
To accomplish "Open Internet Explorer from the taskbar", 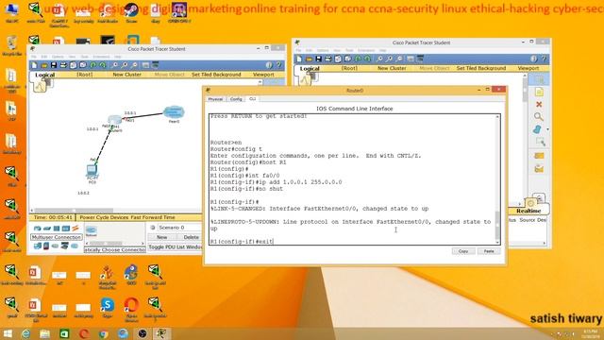I will pos(25,333).
